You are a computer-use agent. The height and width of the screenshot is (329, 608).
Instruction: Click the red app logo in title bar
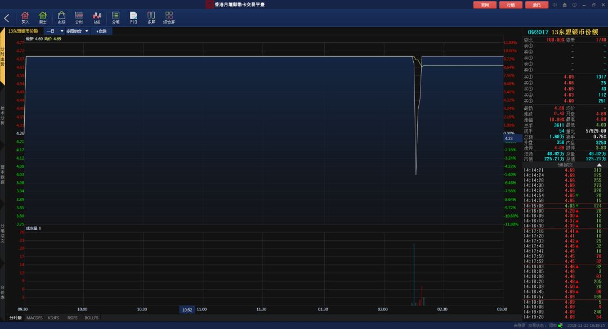click(x=209, y=4)
